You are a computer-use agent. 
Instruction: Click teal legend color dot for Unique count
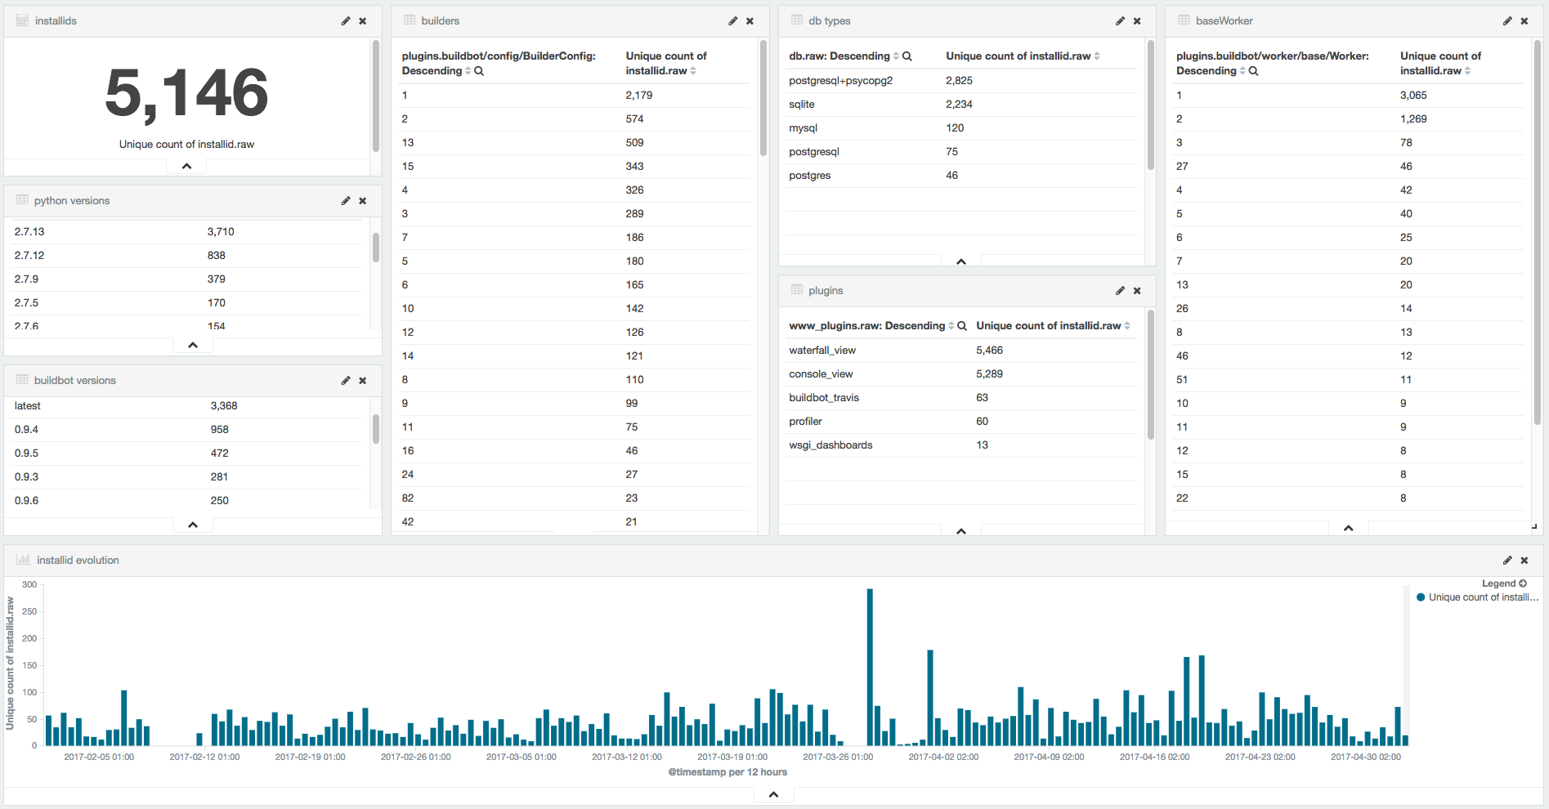[x=1421, y=597]
